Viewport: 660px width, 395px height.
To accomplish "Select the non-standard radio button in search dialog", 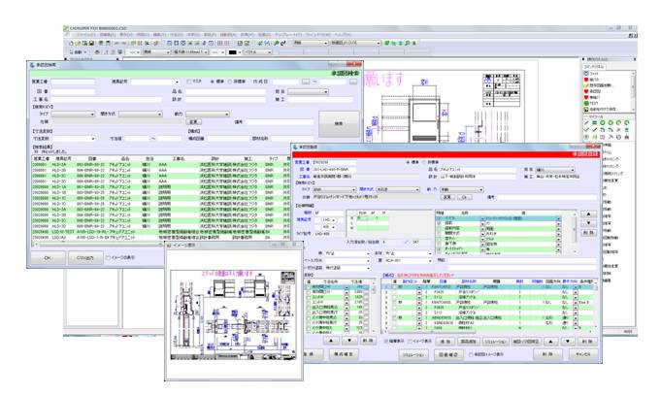I will [x=230, y=82].
